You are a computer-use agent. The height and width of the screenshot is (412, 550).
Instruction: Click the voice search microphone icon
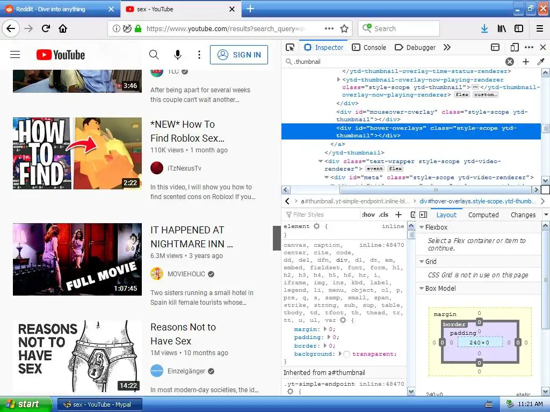pyautogui.click(x=178, y=54)
